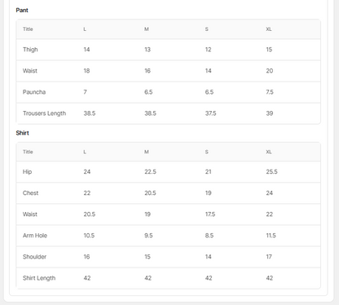Click Hip value 25.5 for size XL

pyautogui.click(x=271, y=172)
